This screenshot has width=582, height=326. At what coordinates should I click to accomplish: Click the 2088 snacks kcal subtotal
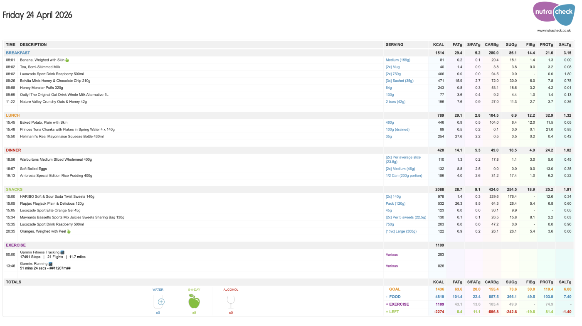point(439,189)
